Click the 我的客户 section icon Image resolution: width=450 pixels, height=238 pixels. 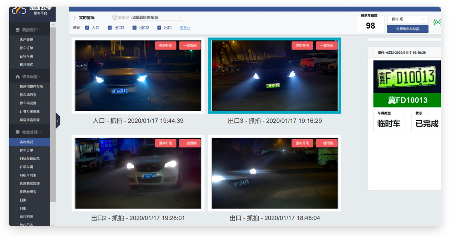18,30
